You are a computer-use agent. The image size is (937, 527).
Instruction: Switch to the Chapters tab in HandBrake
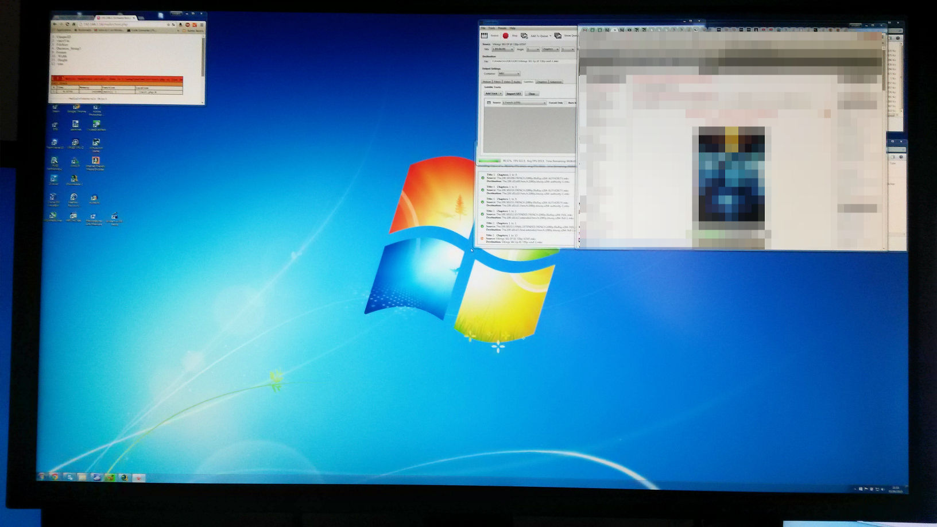(542, 82)
